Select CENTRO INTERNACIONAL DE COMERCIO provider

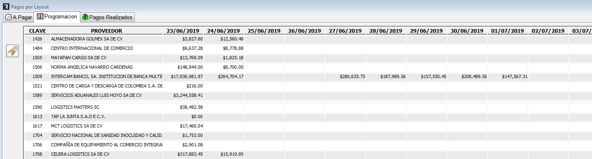[106, 49]
